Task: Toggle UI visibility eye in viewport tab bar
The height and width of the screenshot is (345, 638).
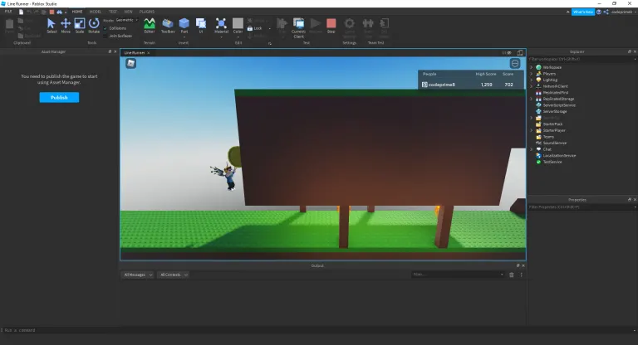Action: click(508, 52)
